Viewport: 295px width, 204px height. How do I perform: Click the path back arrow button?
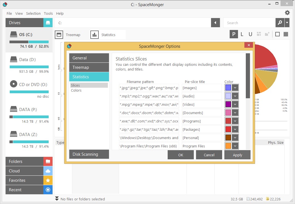(215, 23)
